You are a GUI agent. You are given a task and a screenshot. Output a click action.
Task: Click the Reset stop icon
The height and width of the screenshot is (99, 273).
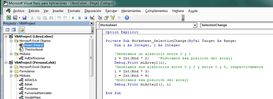(86, 18)
